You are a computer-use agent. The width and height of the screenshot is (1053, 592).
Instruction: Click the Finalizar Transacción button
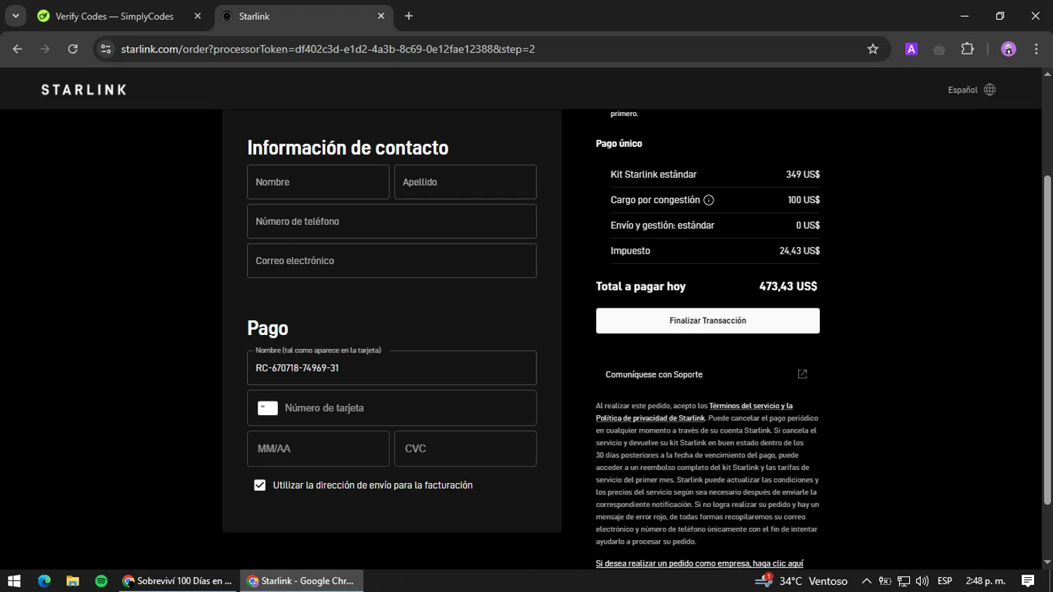point(708,321)
